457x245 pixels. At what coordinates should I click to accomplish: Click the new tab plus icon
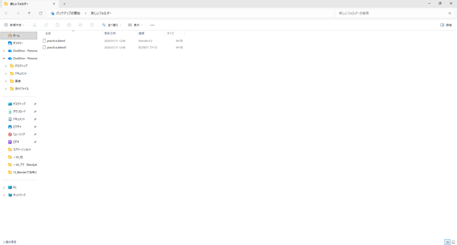tap(64, 4)
